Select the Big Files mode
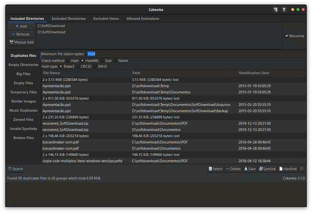Image resolution: width=312 pixels, height=213 pixels. pyautogui.click(x=24, y=74)
